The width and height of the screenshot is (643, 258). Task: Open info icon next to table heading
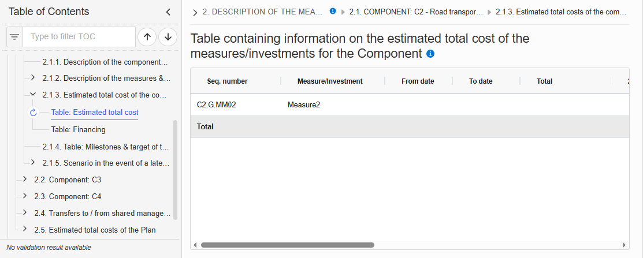pos(430,54)
